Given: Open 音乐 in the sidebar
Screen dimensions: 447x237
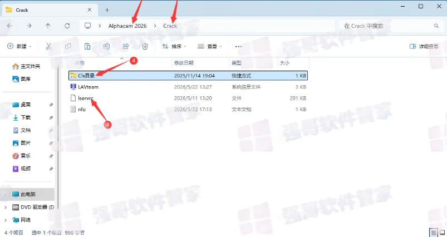Looking at the screenshot, I should 21,156.
